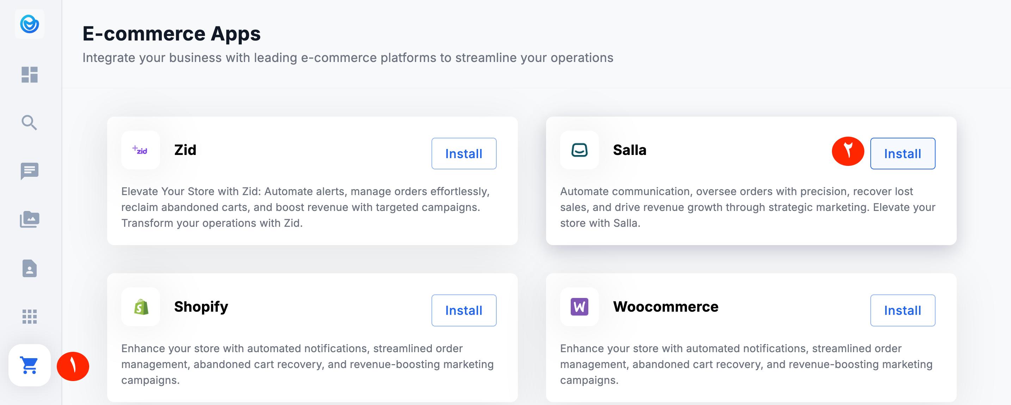Viewport: 1011px width, 405px height.
Task: Click the Zid logo icon
Action: pos(141,150)
